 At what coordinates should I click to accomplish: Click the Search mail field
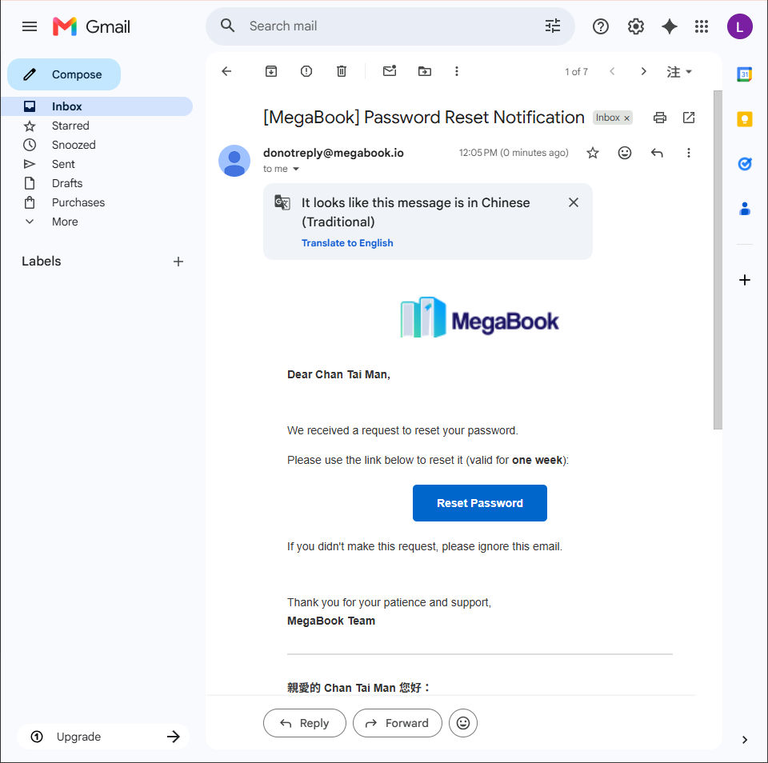392,26
